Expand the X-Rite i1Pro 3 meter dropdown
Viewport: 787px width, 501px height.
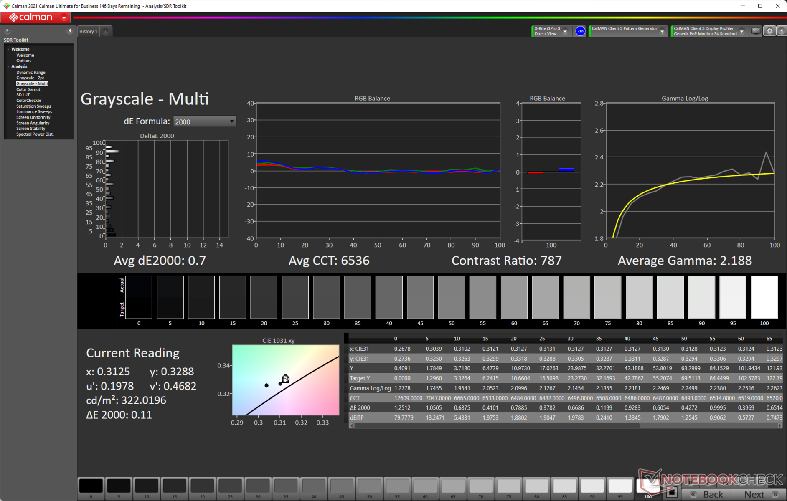(x=565, y=31)
